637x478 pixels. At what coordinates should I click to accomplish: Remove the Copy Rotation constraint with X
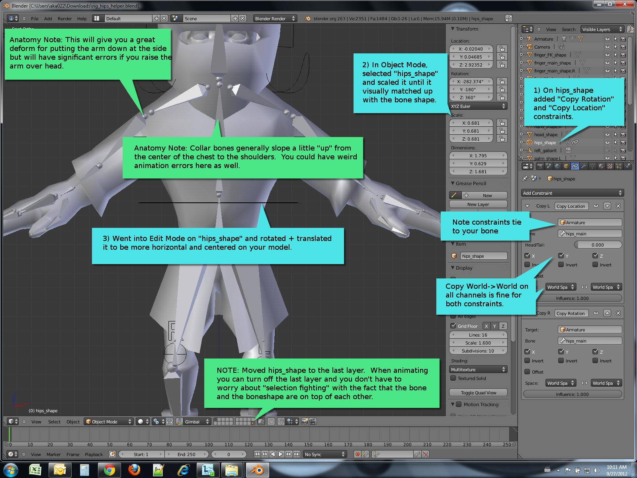618,313
